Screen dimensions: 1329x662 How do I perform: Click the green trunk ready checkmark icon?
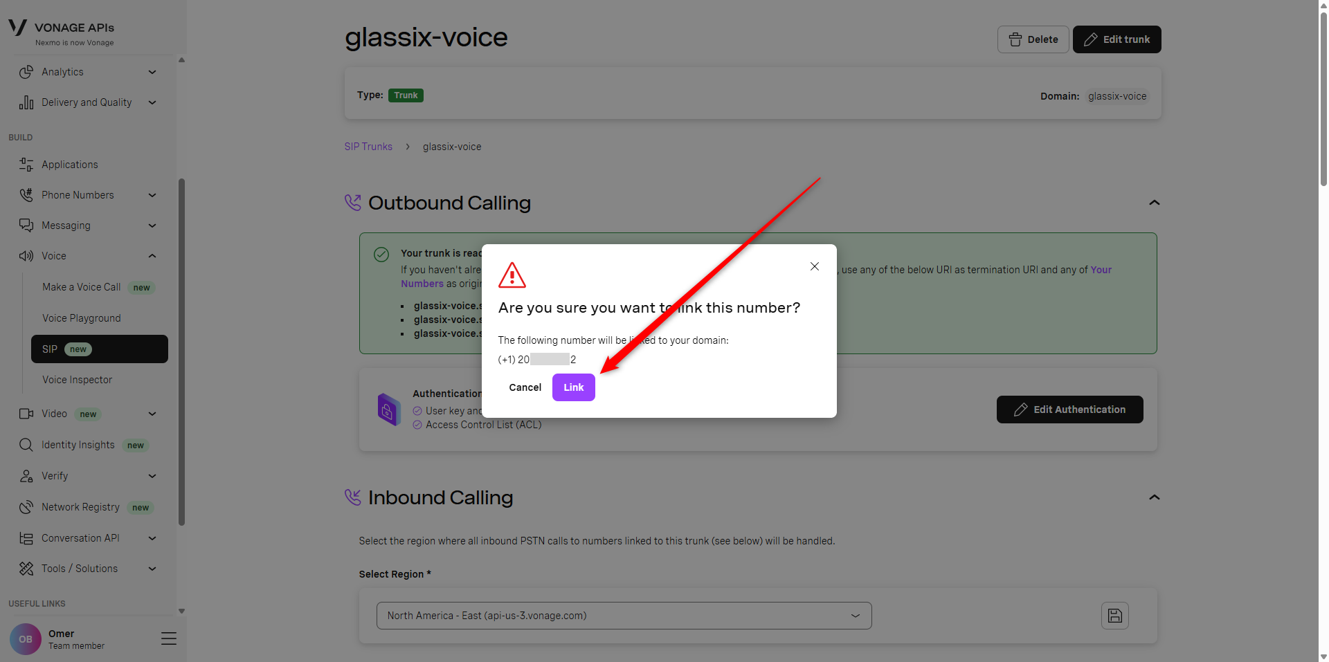[381, 255]
